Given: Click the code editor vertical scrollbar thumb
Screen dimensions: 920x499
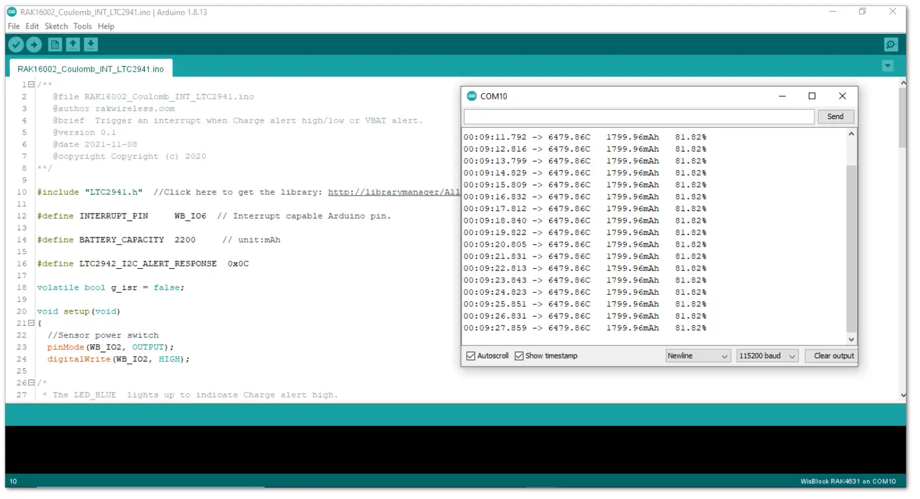Looking at the screenshot, I should pos(902,118).
